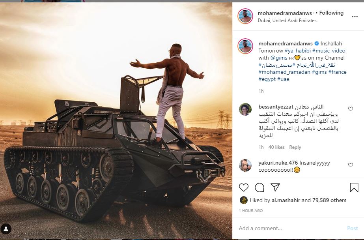The width and height of the screenshot is (364, 240).
Task: Reply to bessantyezzat's comment
Action: point(295,147)
